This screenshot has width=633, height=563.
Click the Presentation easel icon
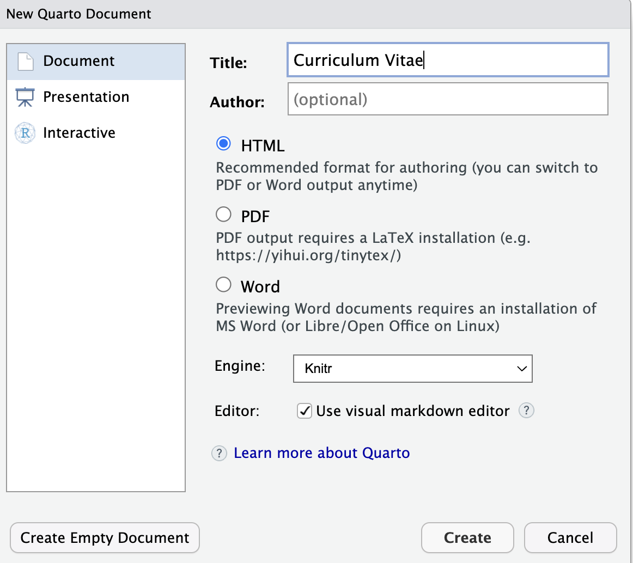(x=25, y=97)
